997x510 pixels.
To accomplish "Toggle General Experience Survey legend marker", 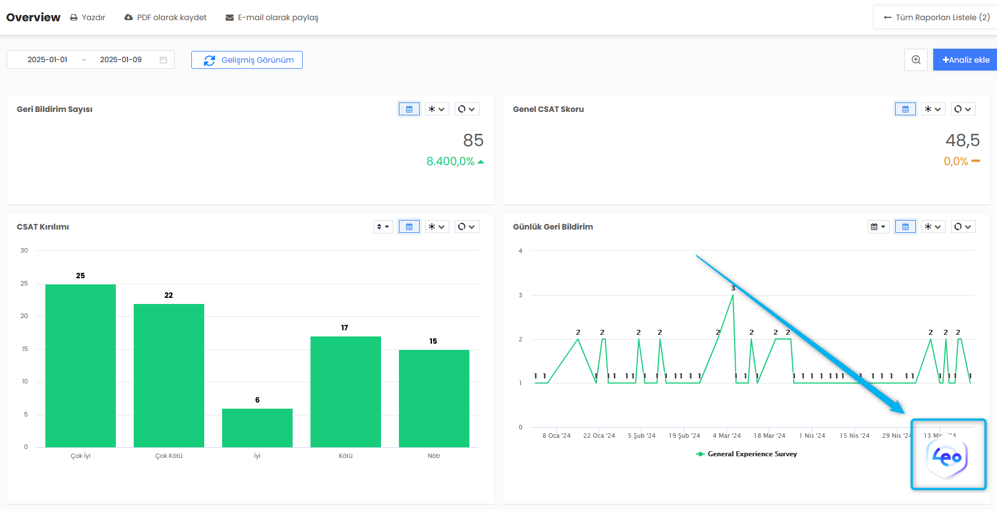I will (x=700, y=454).
